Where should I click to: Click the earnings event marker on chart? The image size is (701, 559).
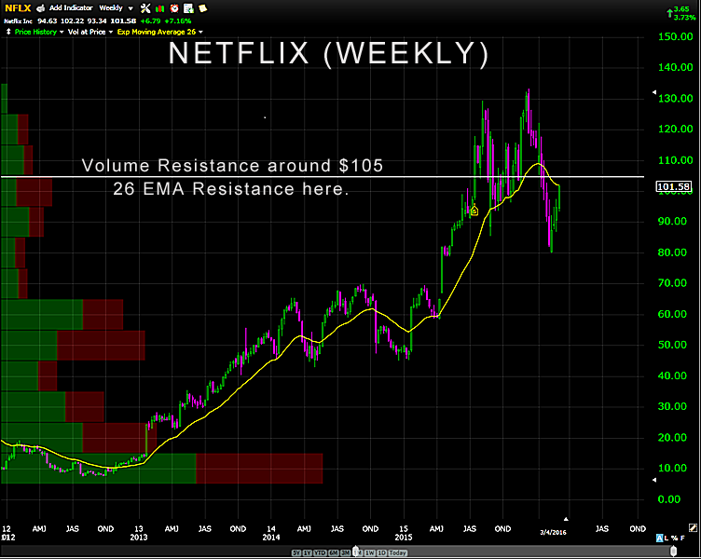[474, 211]
